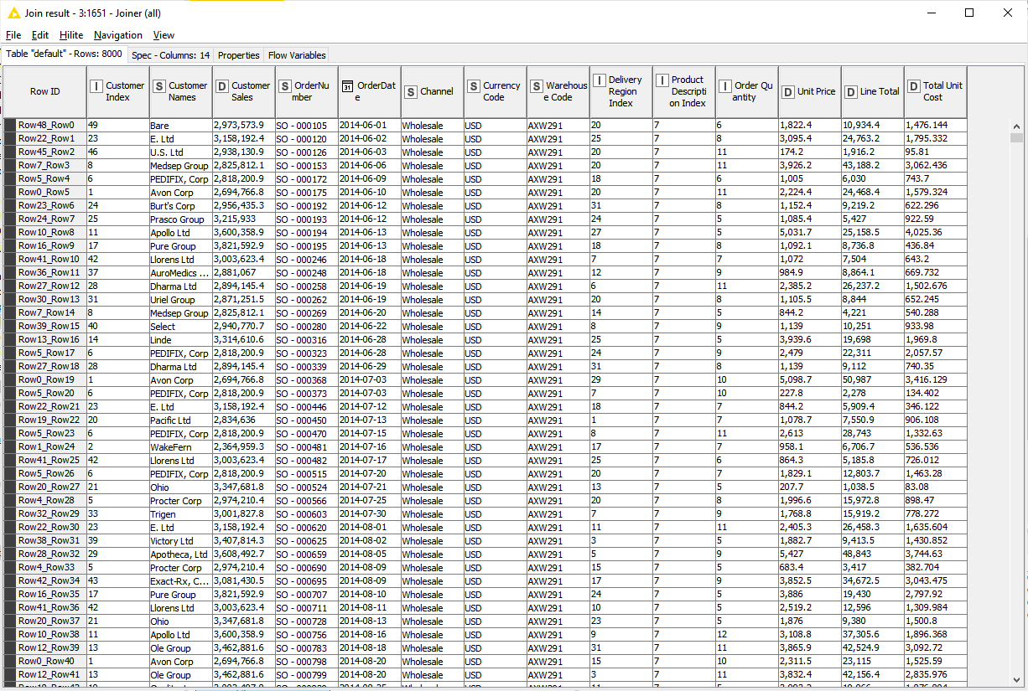Viewport: 1028px width, 691px height.
Task: Open the Hilite menu
Action: pyautogui.click(x=70, y=35)
